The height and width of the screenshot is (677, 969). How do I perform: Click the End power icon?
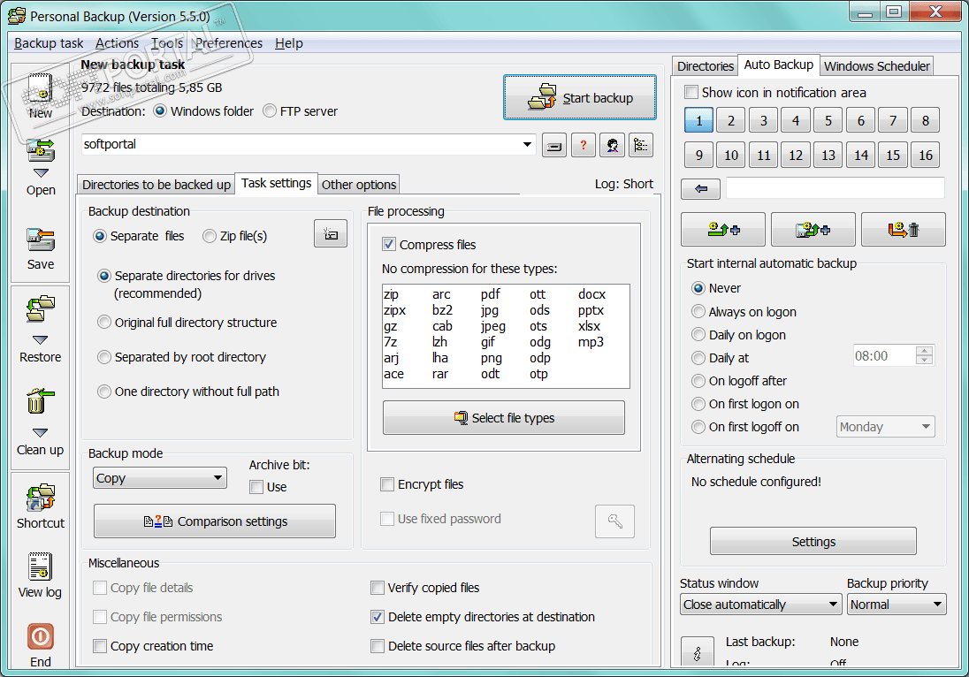point(41,636)
